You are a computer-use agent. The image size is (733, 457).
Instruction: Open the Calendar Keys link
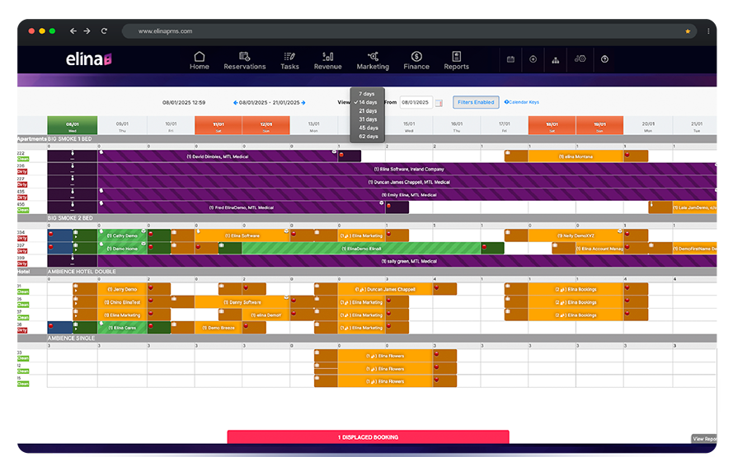click(x=521, y=102)
